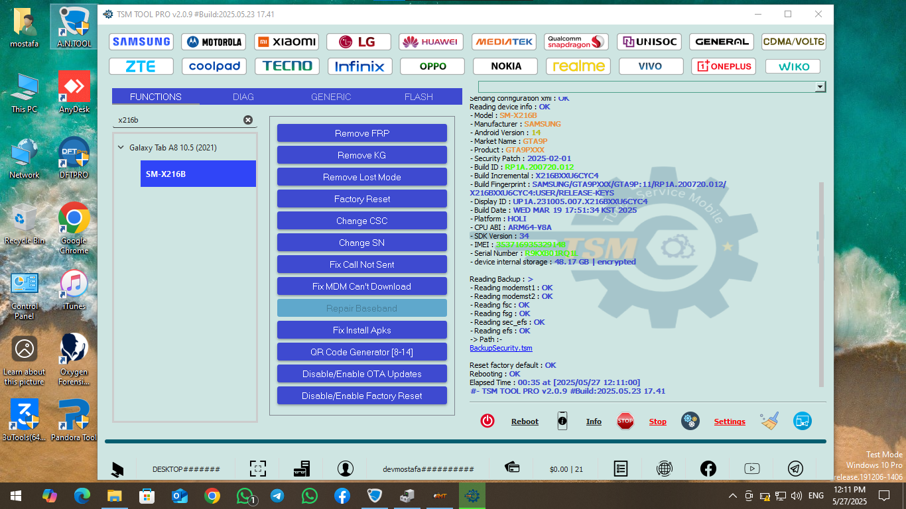Open Google Chrome from the taskbar
This screenshot has height=509, width=906.
point(212,495)
